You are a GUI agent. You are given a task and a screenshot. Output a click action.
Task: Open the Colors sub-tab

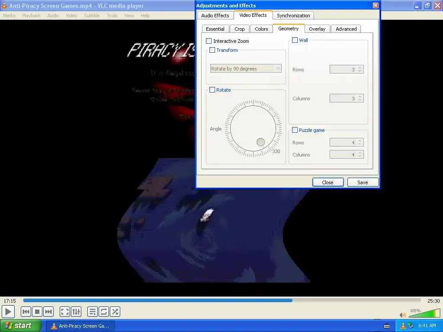pyautogui.click(x=261, y=29)
